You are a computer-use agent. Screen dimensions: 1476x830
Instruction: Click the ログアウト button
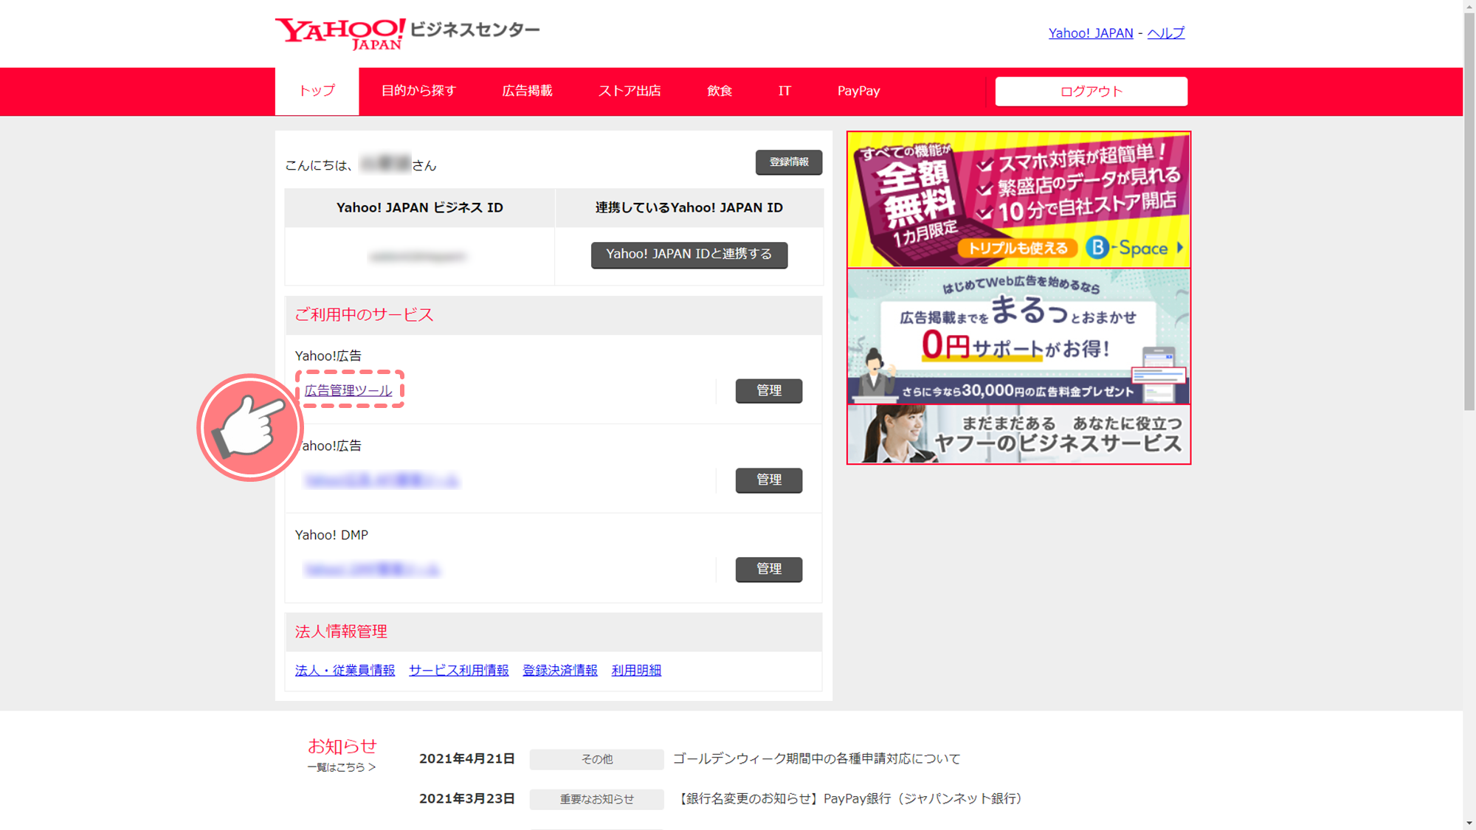point(1091,91)
